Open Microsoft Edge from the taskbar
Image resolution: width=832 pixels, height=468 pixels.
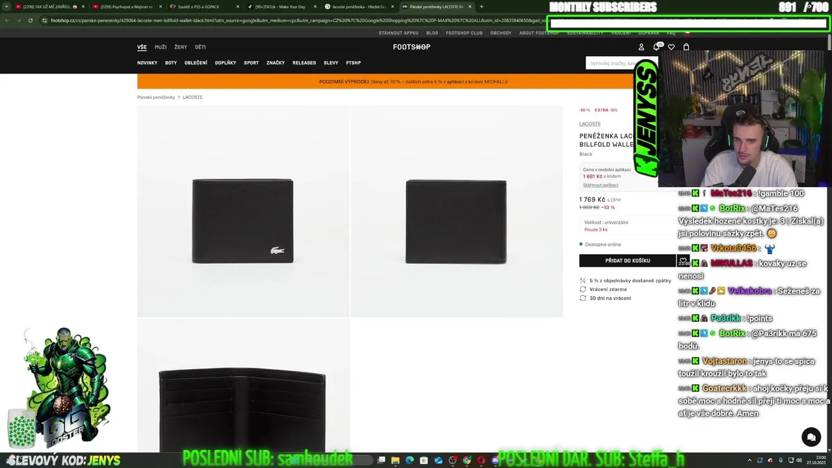tap(409, 460)
